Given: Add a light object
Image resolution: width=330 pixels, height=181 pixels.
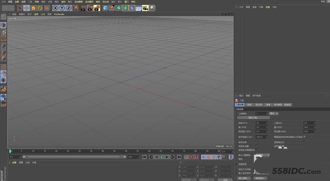Looking at the screenshot, I should click(x=152, y=8).
